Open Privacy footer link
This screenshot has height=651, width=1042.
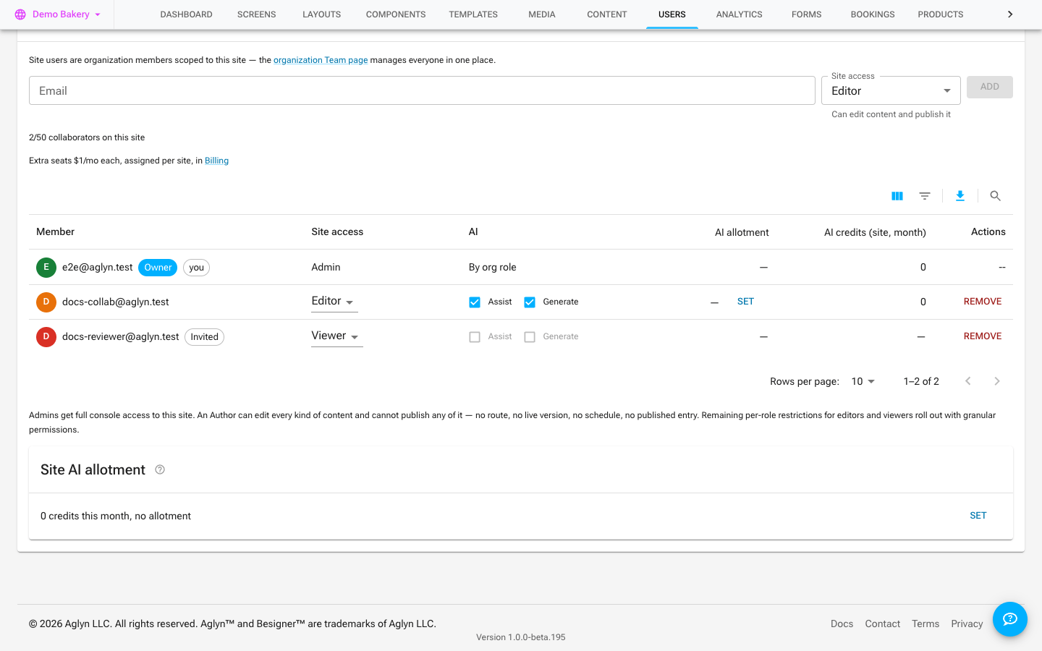click(967, 624)
